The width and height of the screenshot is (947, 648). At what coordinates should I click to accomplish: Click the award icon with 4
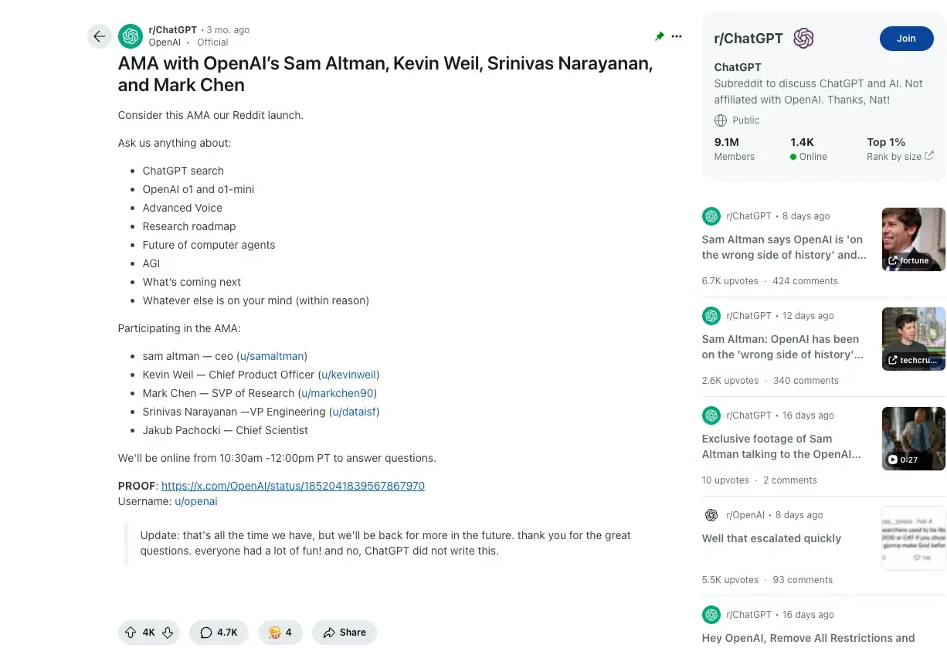[280, 633]
